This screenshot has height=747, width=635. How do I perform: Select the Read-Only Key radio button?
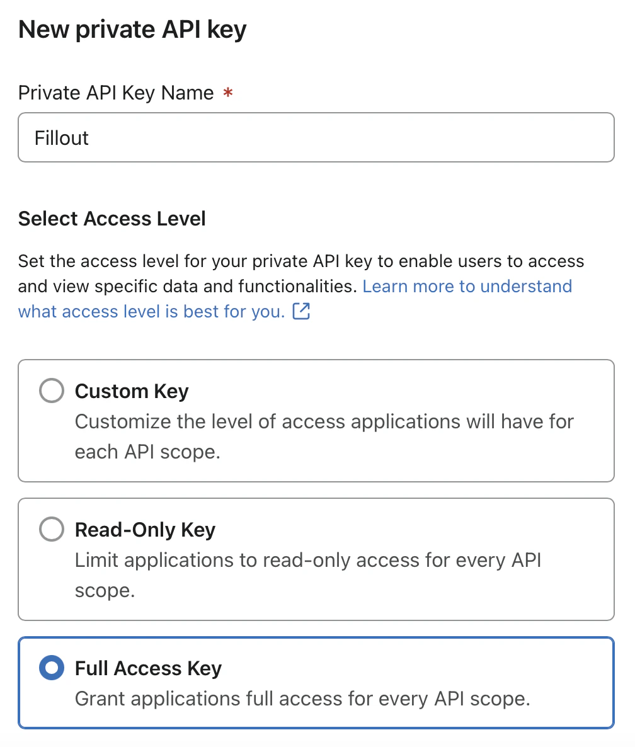click(x=51, y=529)
